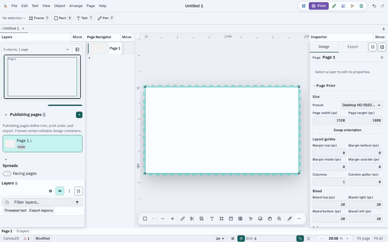
Task: Open the Arrange menu
Action: pyautogui.click(x=76, y=6)
